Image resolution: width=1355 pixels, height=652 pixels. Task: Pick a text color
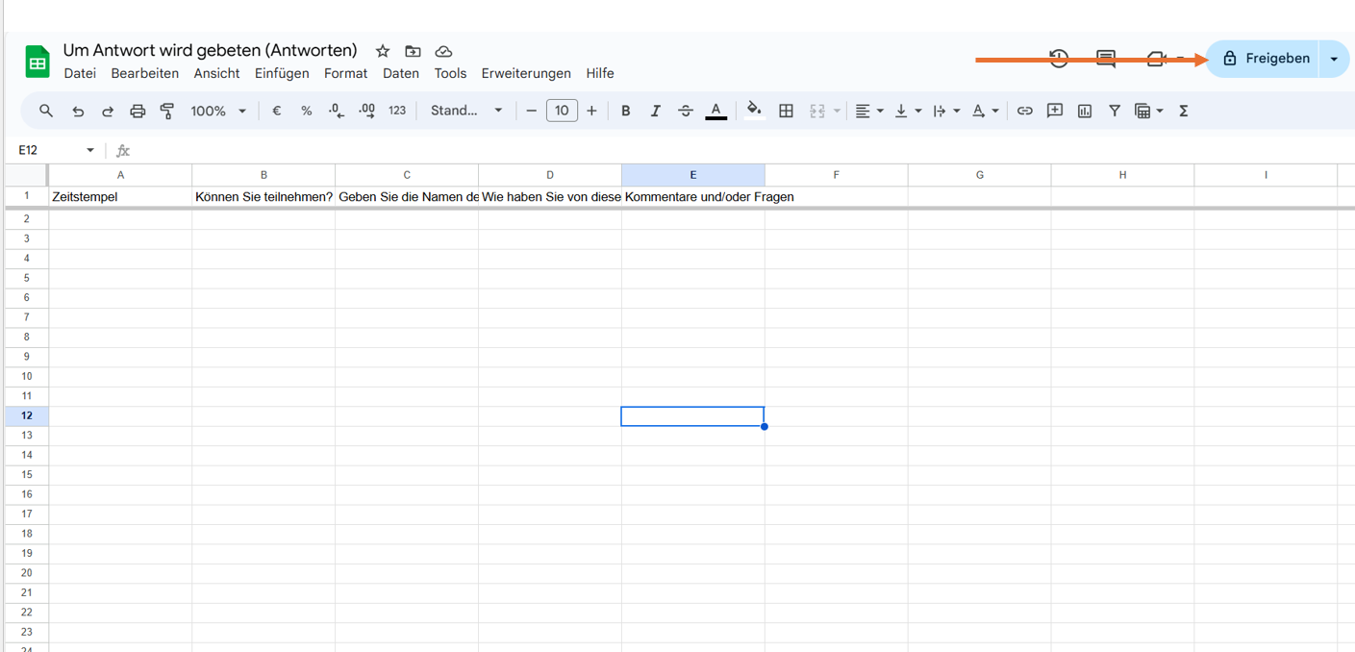pyautogui.click(x=715, y=111)
